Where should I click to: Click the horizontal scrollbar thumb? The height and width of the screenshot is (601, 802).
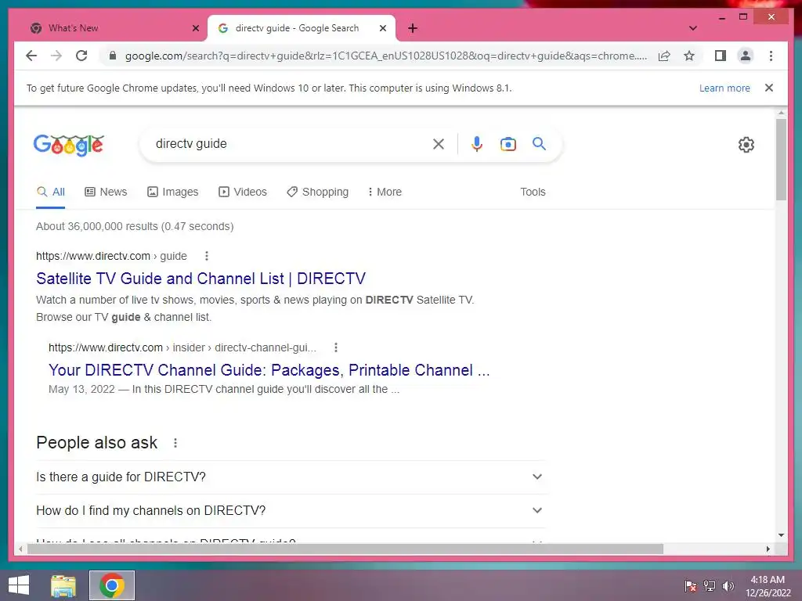pyautogui.click(x=345, y=549)
